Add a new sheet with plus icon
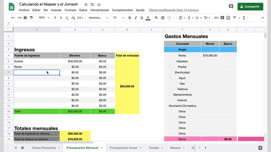271x152 pixels. [x=16, y=148]
